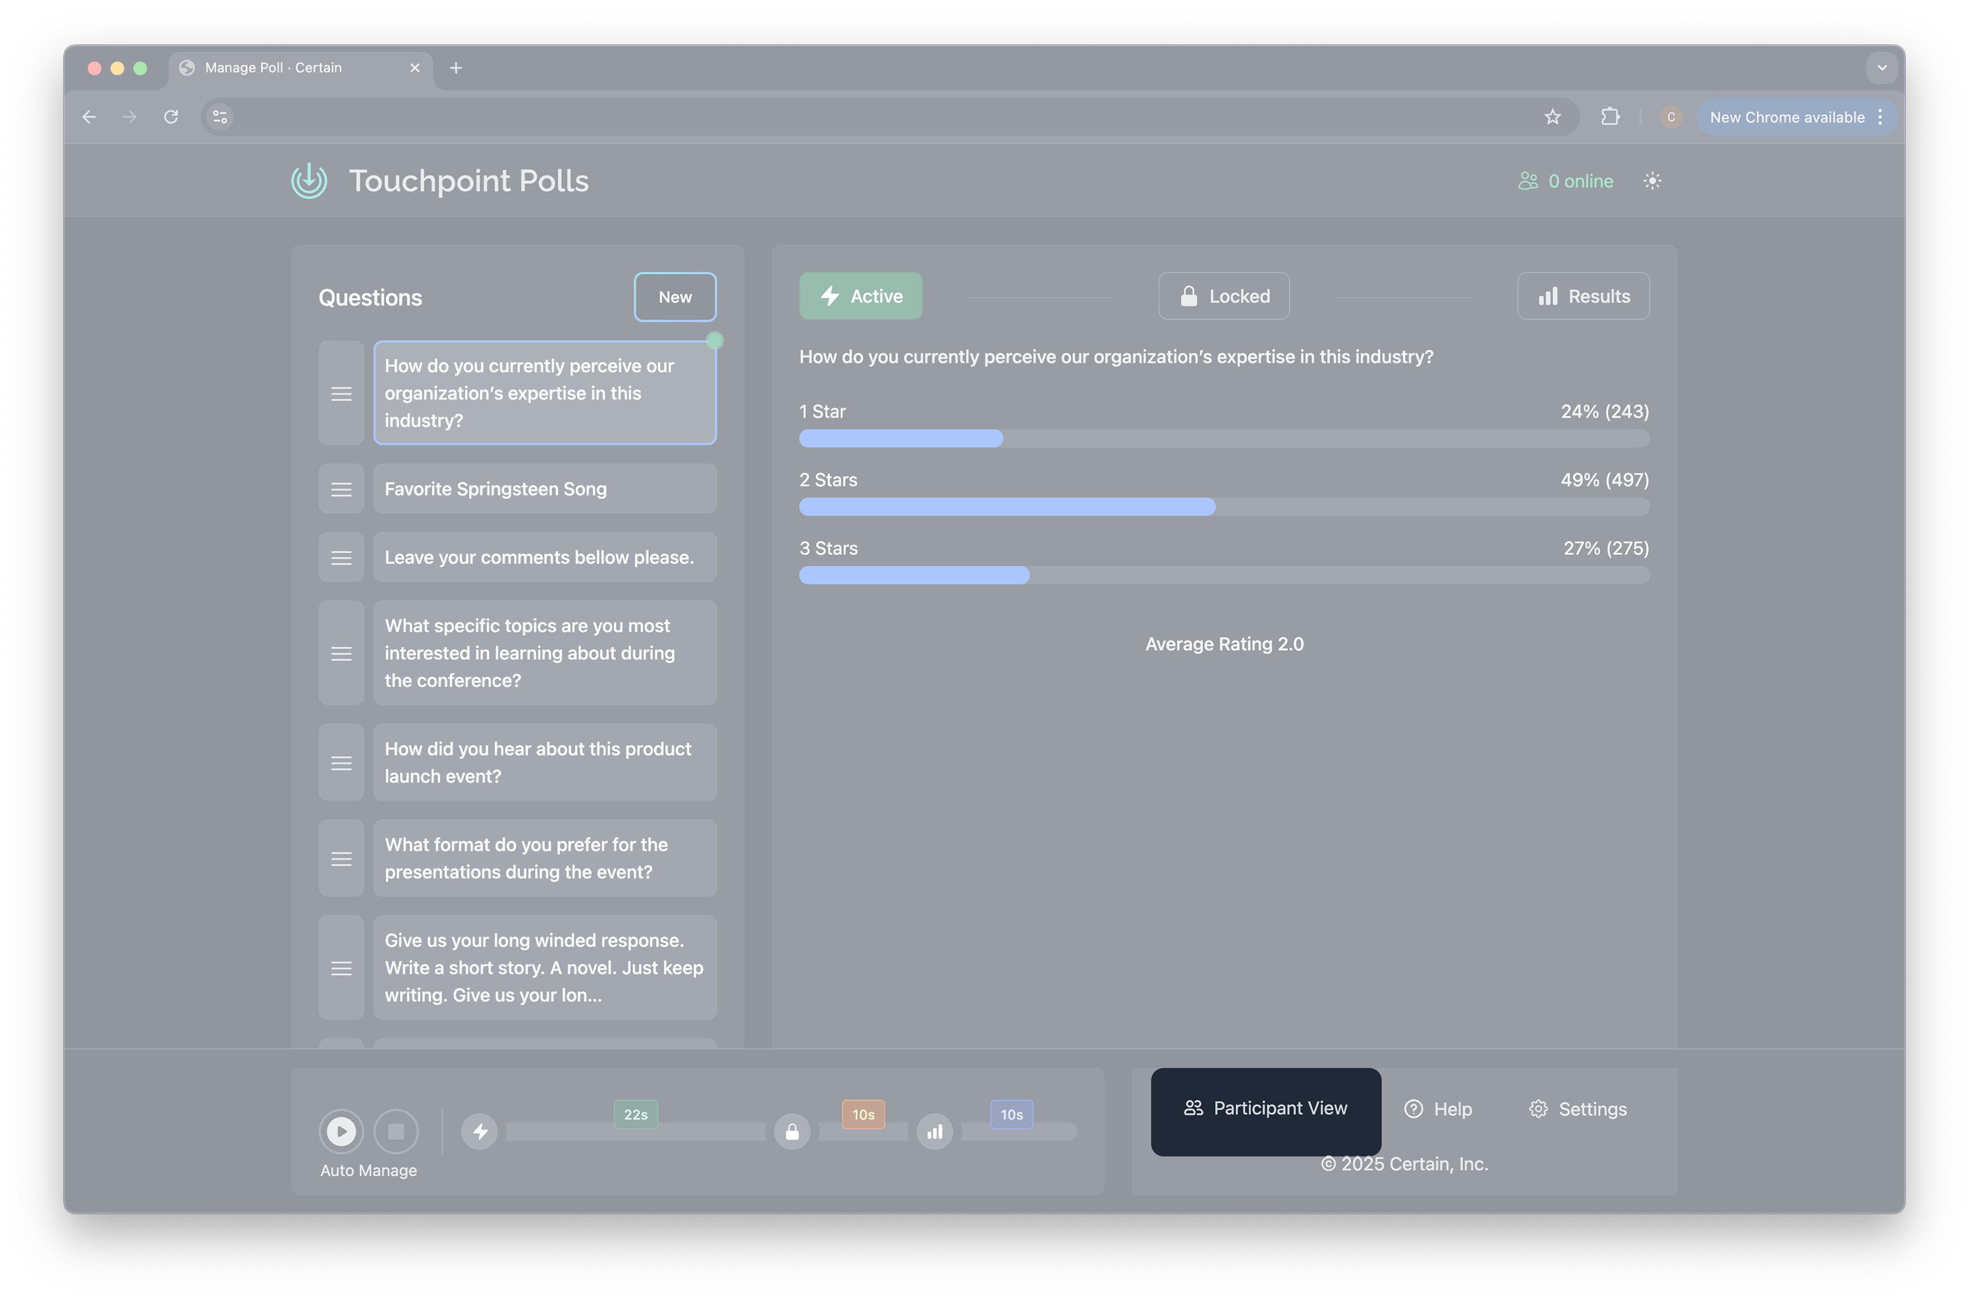
Task: Select the presentation format preference question
Action: [544, 858]
